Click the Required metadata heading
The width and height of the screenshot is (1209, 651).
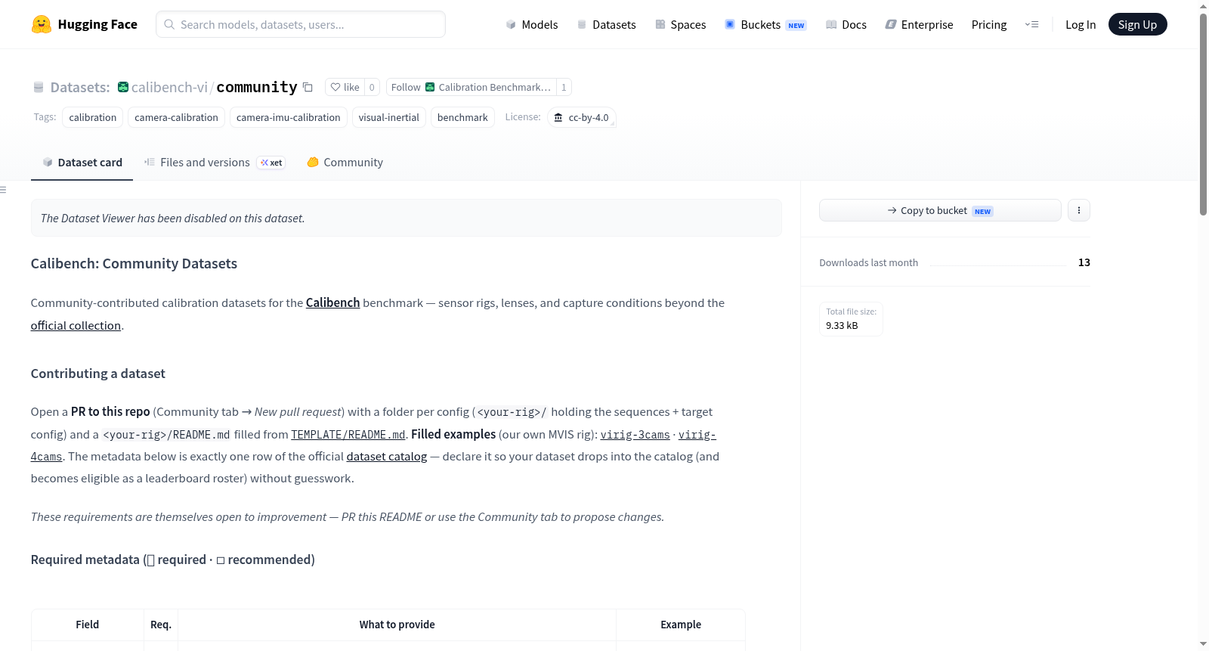tap(173, 560)
